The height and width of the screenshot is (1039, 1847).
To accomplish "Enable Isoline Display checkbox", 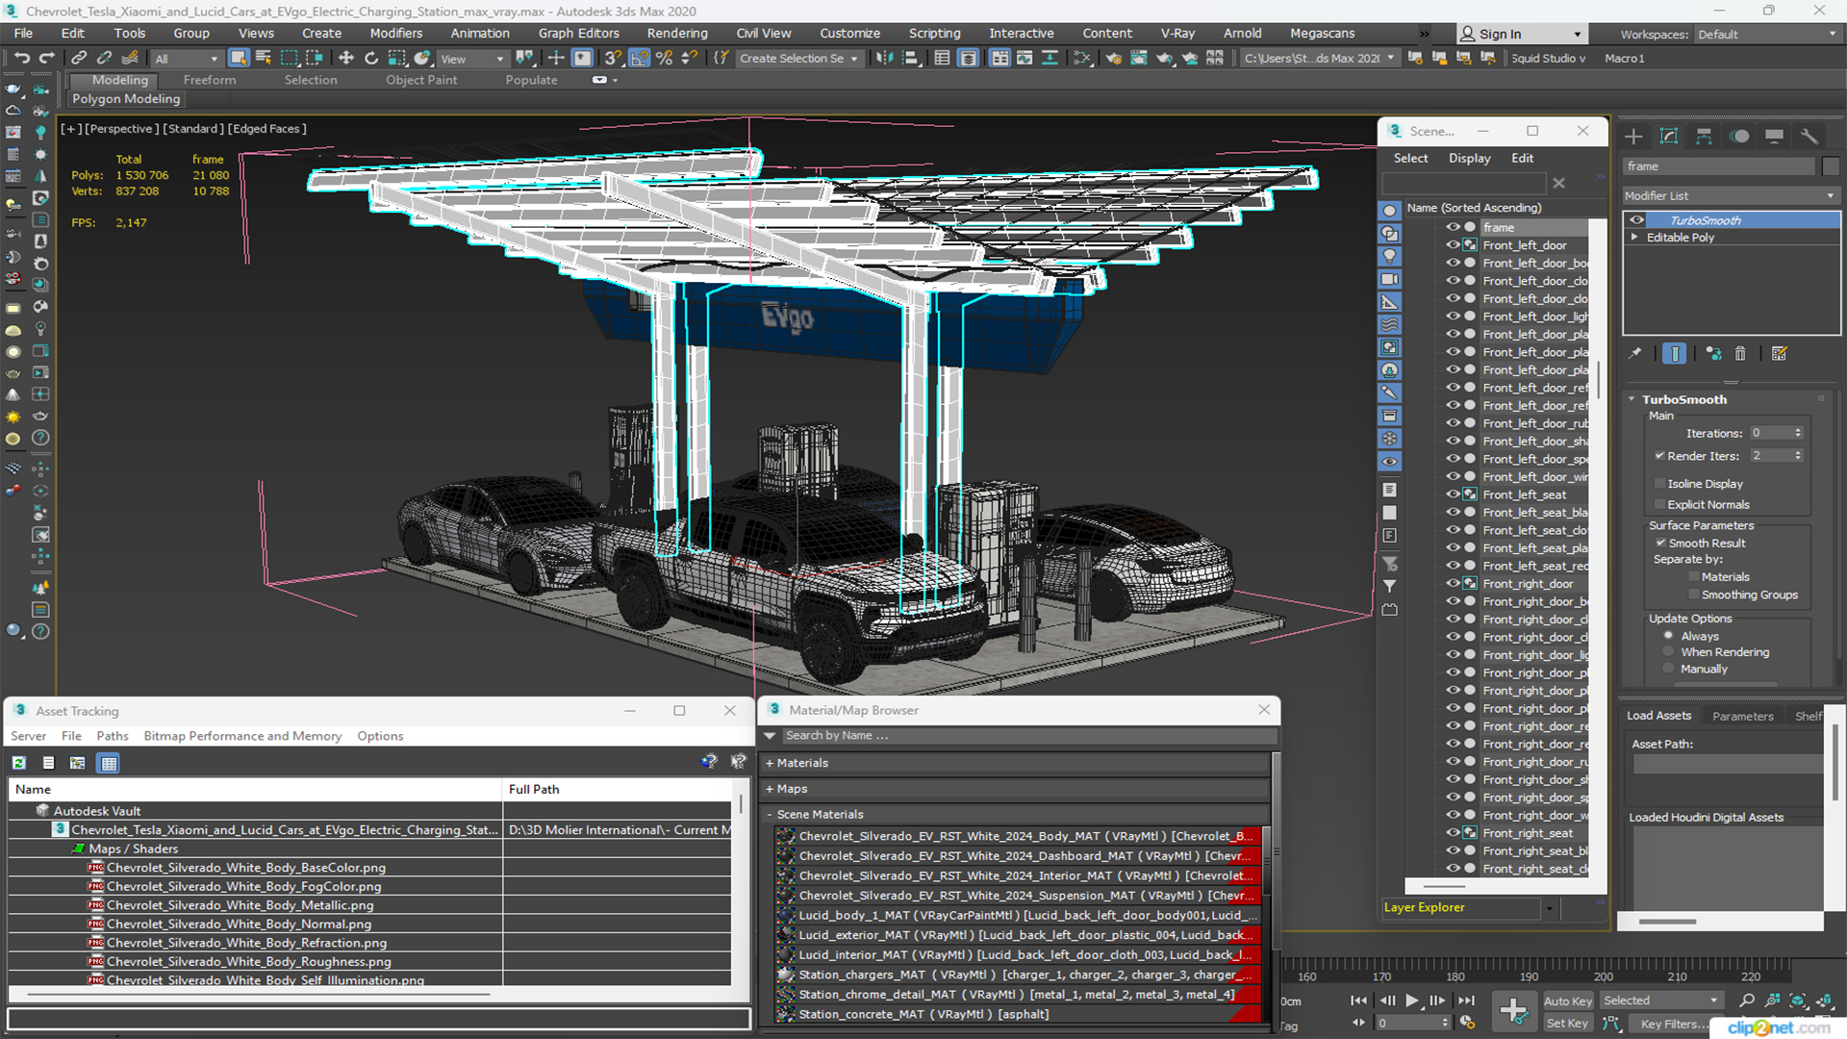I will [1659, 484].
